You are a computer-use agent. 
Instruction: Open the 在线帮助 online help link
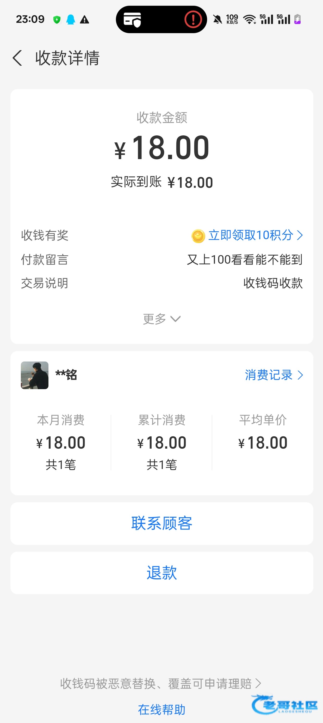[x=161, y=709]
